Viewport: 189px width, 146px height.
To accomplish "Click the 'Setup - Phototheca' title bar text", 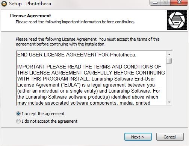I will pyautogui.click(x=30, y=4).
